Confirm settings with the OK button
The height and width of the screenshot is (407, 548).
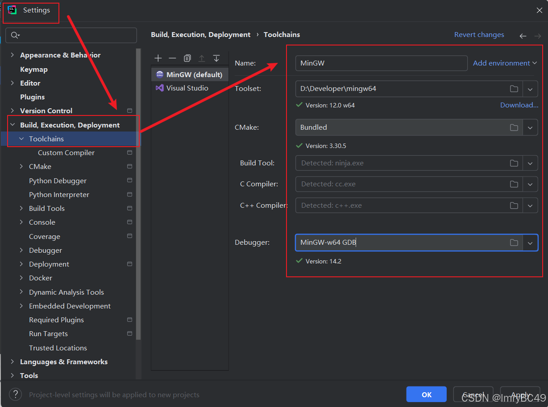pyautogui.click(x=427, y=395)
